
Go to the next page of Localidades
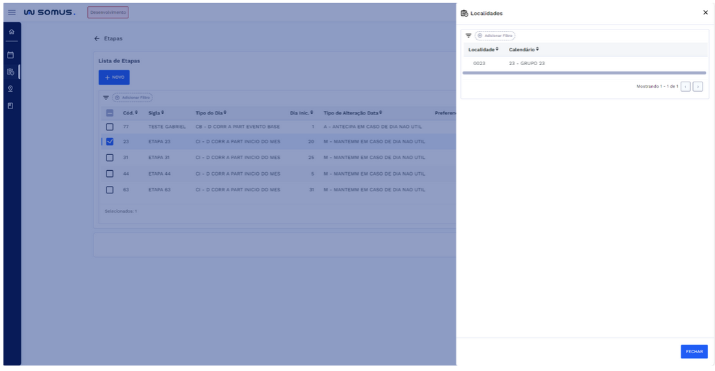[697, 86]
